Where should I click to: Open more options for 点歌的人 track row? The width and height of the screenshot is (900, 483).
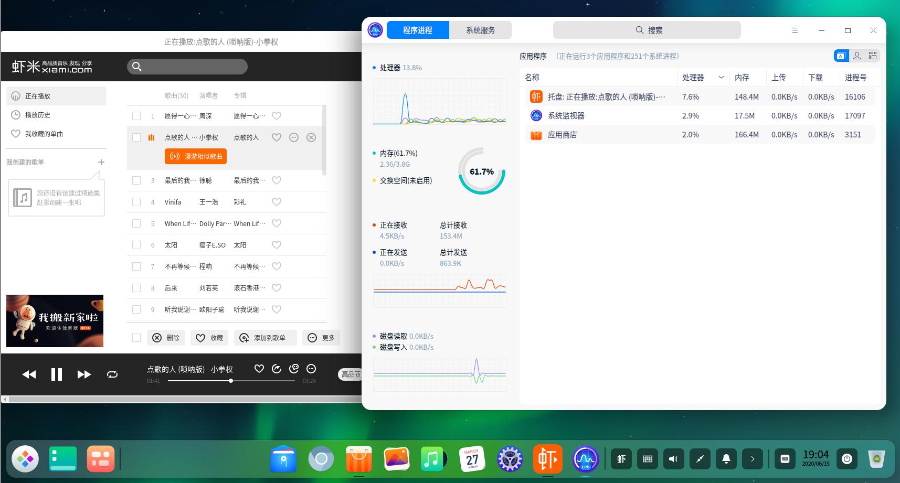click(293, 137)
